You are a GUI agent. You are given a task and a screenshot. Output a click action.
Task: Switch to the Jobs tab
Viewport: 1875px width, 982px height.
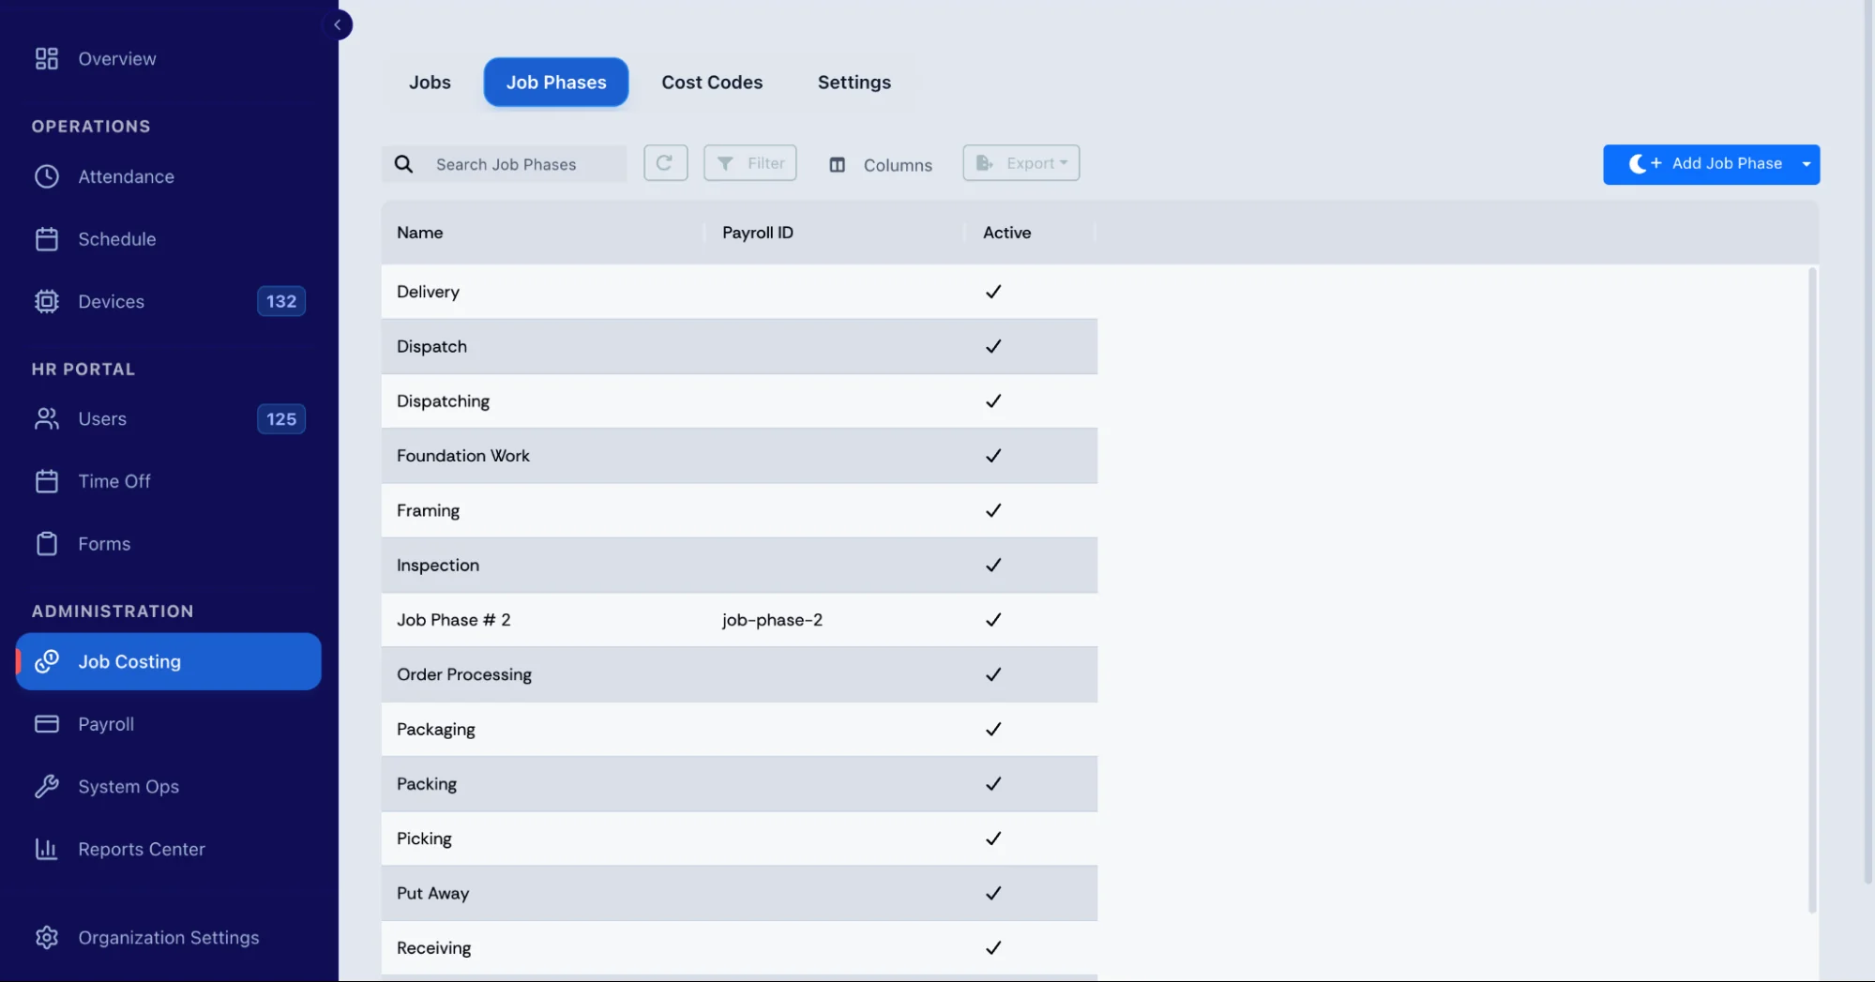pos(430,83)
